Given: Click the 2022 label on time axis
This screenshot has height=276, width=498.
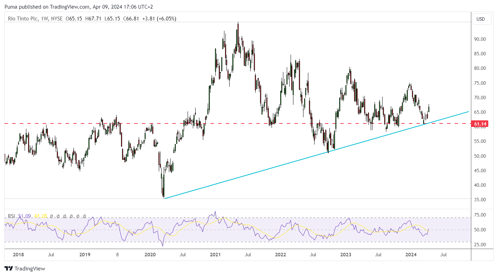Looking at the screenshot, I should pos(280,255).
